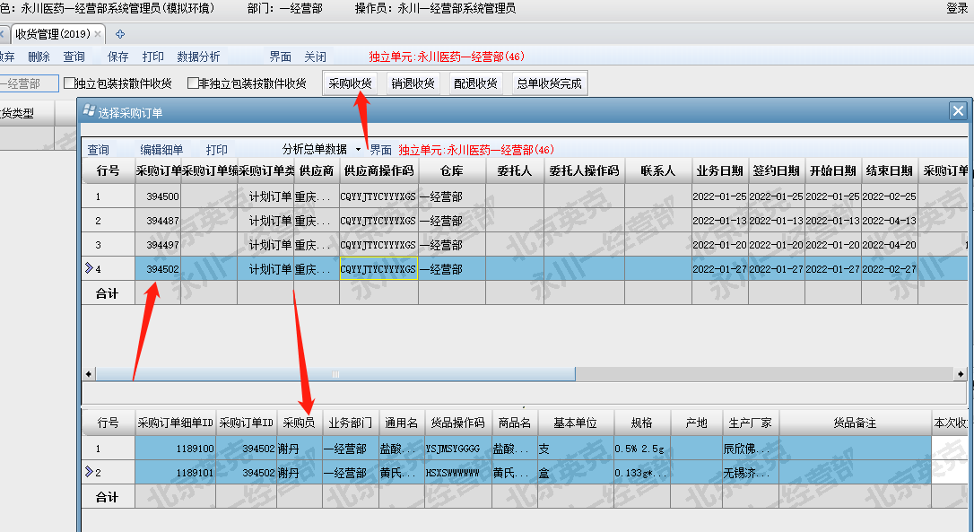Click YSJMSYGGGG product code cell
974x532 pixels.
click(x=458, y=448)
